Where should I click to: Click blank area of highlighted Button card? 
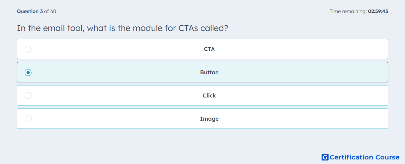(x=297, y=72)
